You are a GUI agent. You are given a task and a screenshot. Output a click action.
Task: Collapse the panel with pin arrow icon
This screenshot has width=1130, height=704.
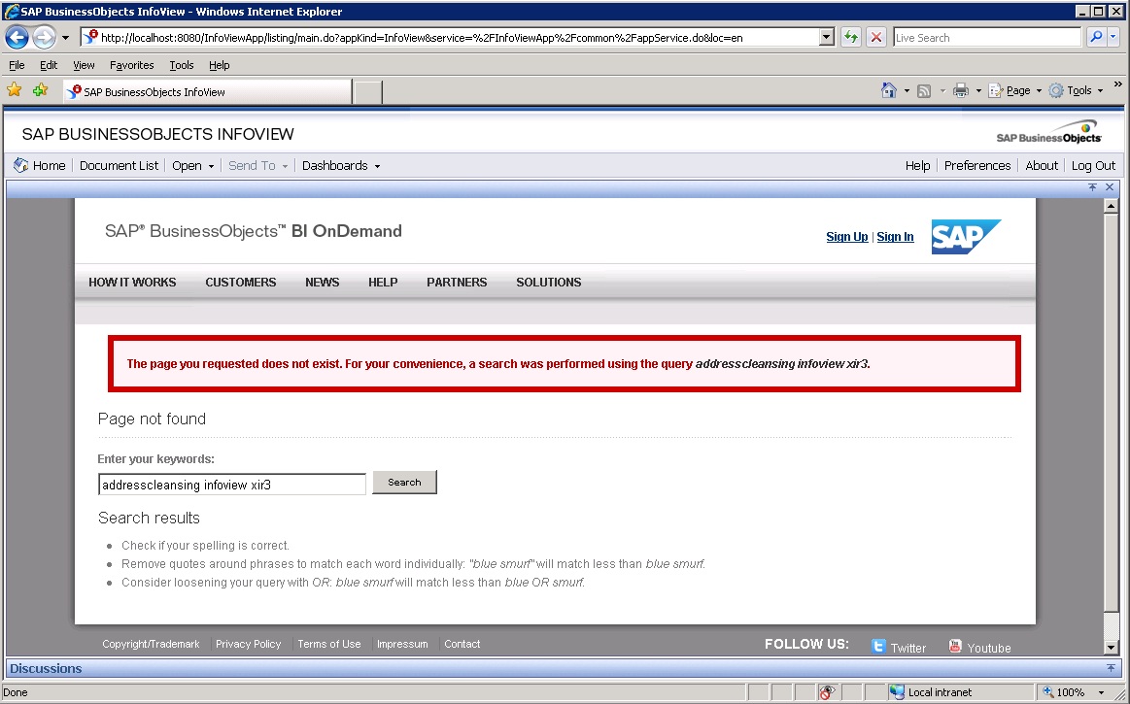coord(1092,187)
